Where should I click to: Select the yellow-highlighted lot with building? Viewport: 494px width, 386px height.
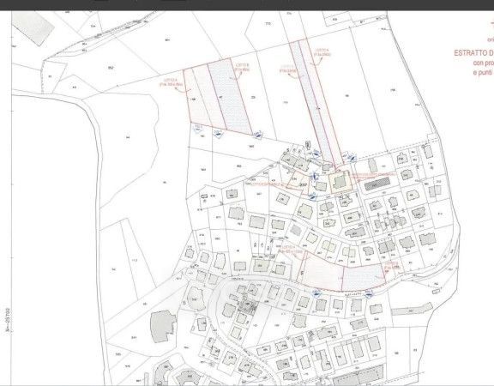(340, 182)
